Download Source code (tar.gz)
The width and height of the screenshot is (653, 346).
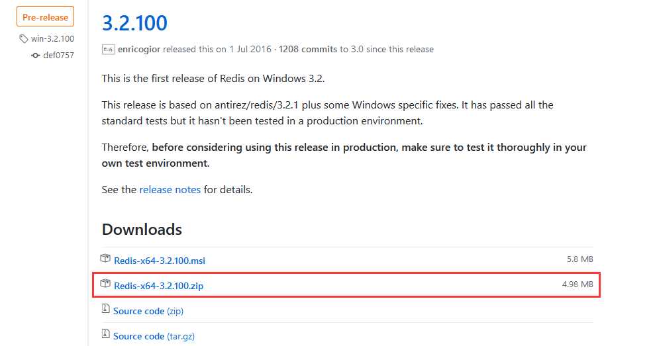tap(154, 337)
